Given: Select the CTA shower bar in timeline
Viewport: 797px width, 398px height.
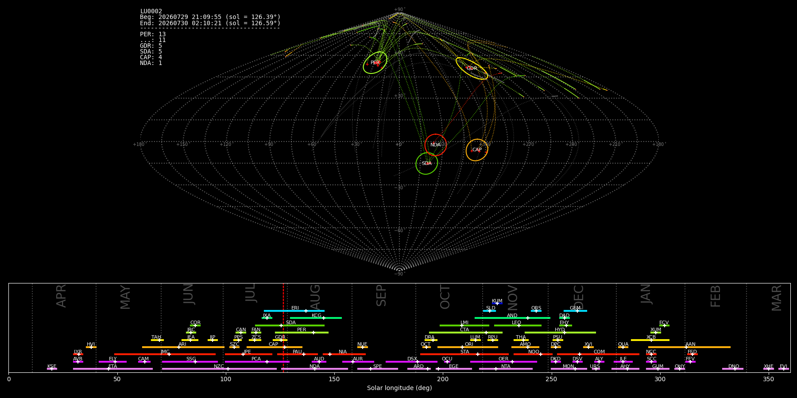Looking at the screenshot, I should pos(466,333).
